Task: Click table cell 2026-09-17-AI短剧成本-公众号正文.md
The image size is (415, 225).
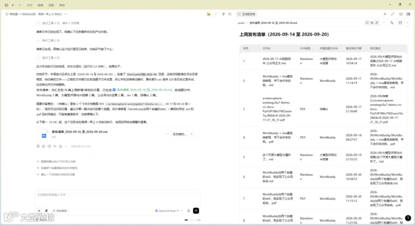Action: 277,61
